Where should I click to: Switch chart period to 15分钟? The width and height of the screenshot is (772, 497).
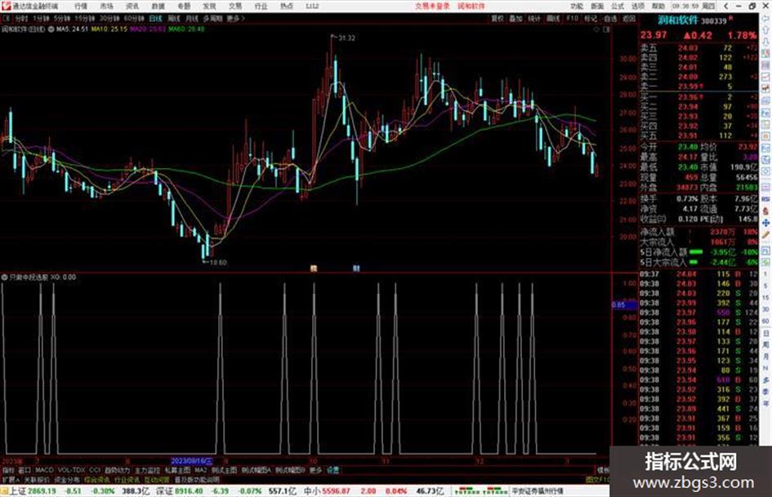coord(85,18)
